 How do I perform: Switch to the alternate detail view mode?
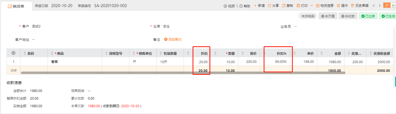(x=393, y=6)
